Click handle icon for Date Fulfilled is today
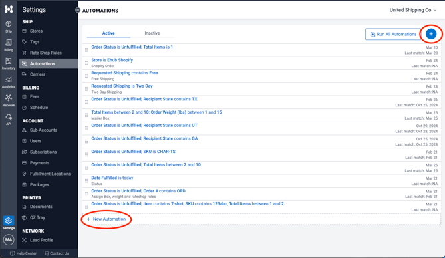The image size is (445, 258). [86, 180]
